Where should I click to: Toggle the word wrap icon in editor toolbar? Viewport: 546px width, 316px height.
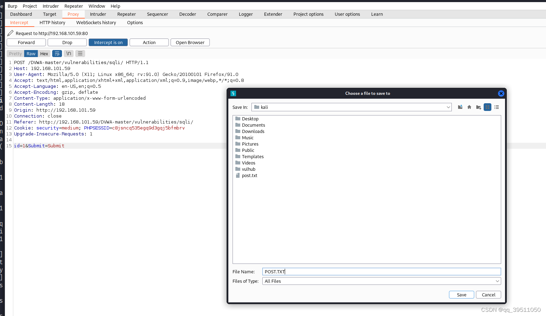[x=57, y=54]
